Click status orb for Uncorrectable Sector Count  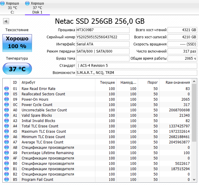point(7,110)
